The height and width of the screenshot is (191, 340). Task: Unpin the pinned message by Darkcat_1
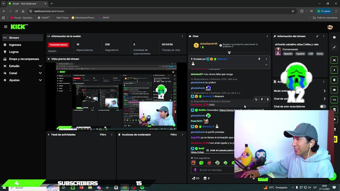(259, 59)
